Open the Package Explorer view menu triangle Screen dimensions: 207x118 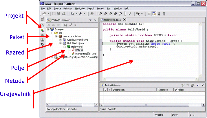(x=90, y=20)
